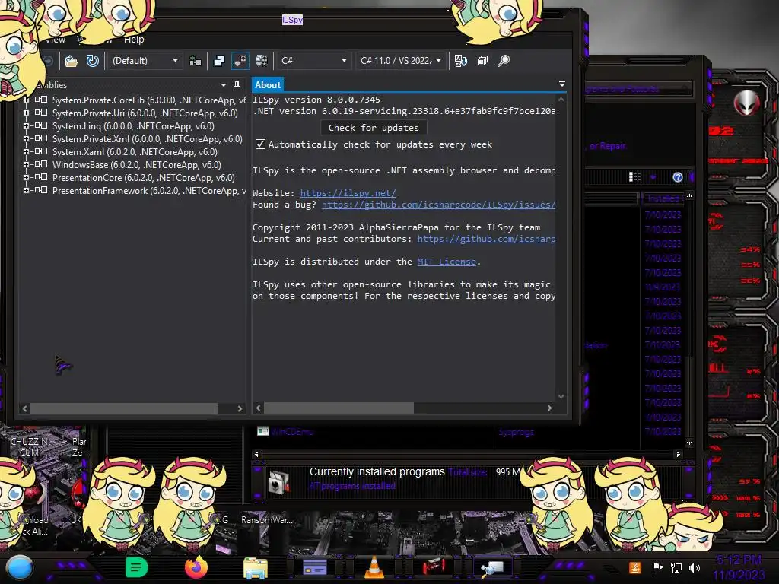The image size is (779, 584).
Task: Click the pin icon on Assemblies panel
Action: click(x=237, y=85)
